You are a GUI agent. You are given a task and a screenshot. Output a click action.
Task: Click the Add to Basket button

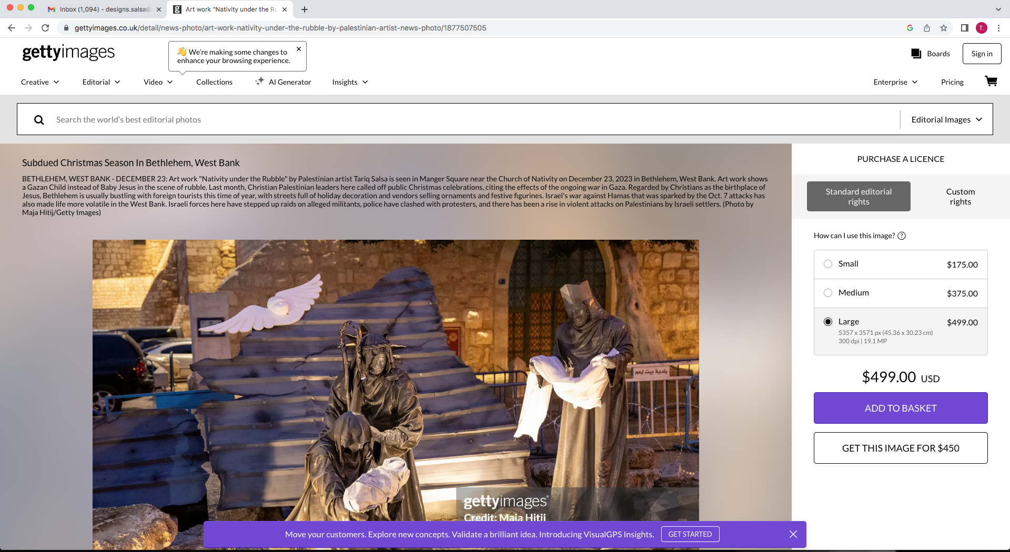click(901, 408)
